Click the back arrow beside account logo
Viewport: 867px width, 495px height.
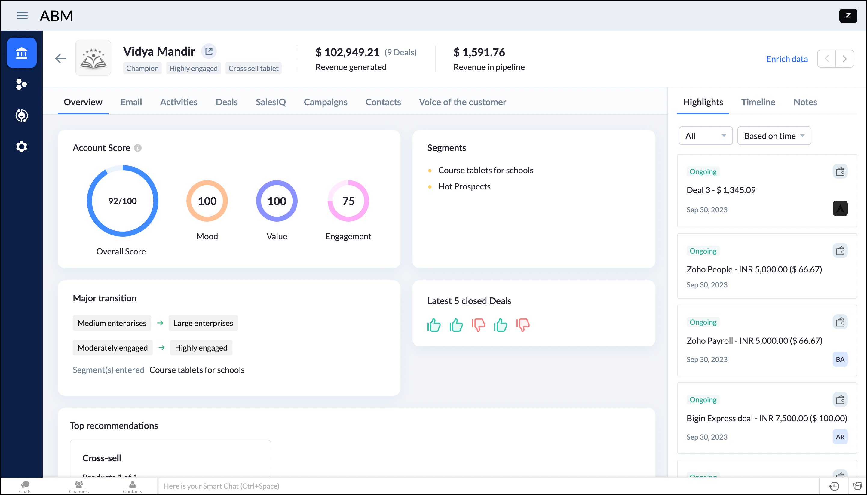tap(60, 58)
